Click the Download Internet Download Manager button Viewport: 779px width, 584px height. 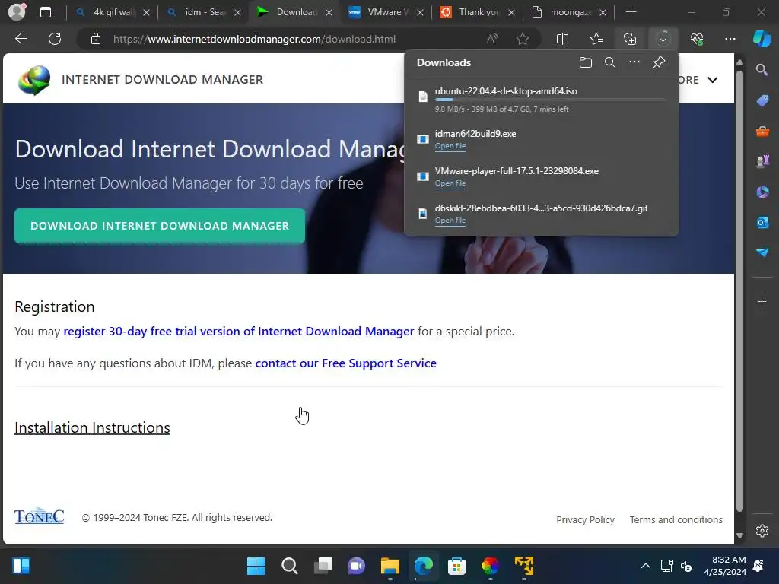click(160, 226)
